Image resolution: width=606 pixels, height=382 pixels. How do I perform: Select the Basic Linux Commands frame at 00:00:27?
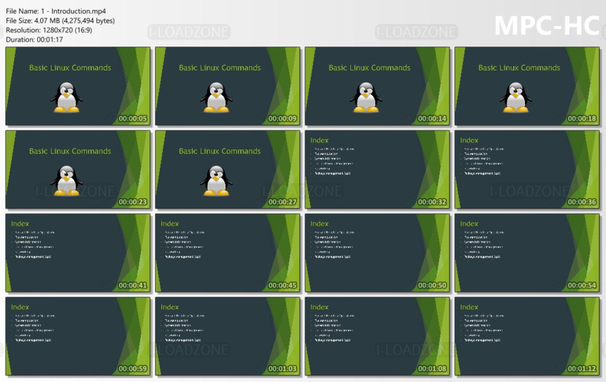228,170
